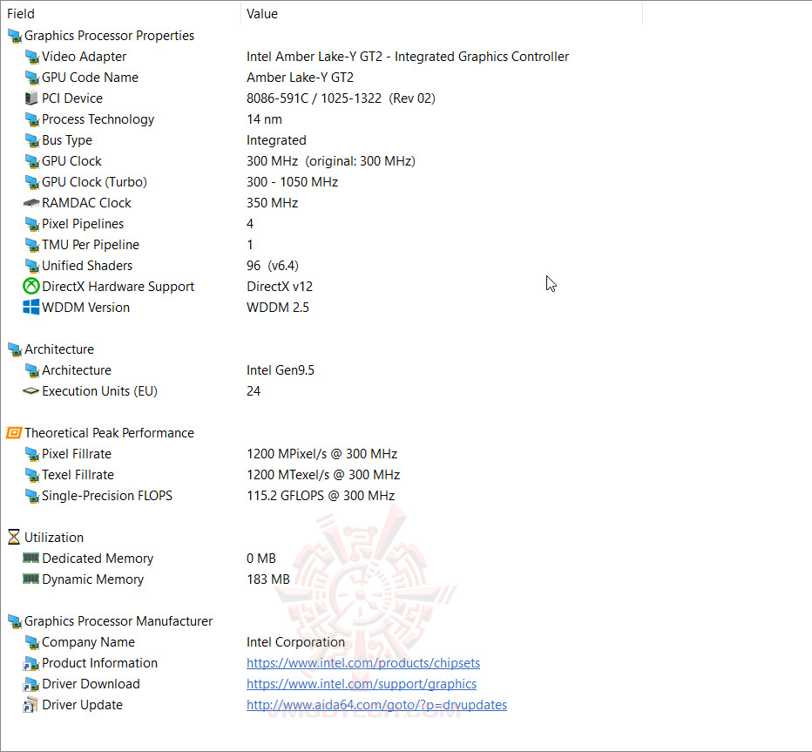Select the 'Intel Corporation' company value
Screen dimensions: 812x752
click(295, 642)
